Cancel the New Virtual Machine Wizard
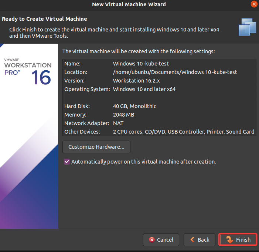Screen dimensions: 259x252 tap(161, 239)
